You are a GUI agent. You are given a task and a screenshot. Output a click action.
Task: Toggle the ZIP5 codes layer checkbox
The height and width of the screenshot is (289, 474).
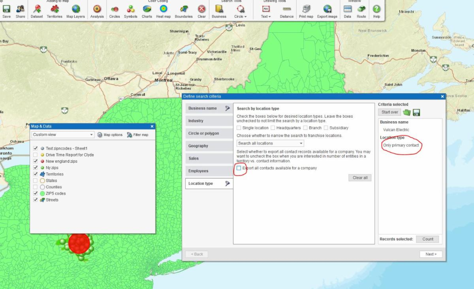[36, 193]
